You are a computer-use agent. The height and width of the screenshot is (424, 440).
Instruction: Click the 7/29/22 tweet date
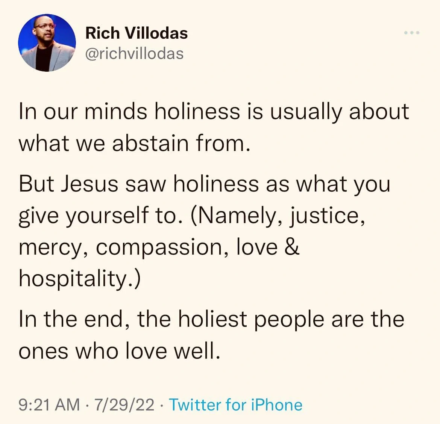[124, 405]
